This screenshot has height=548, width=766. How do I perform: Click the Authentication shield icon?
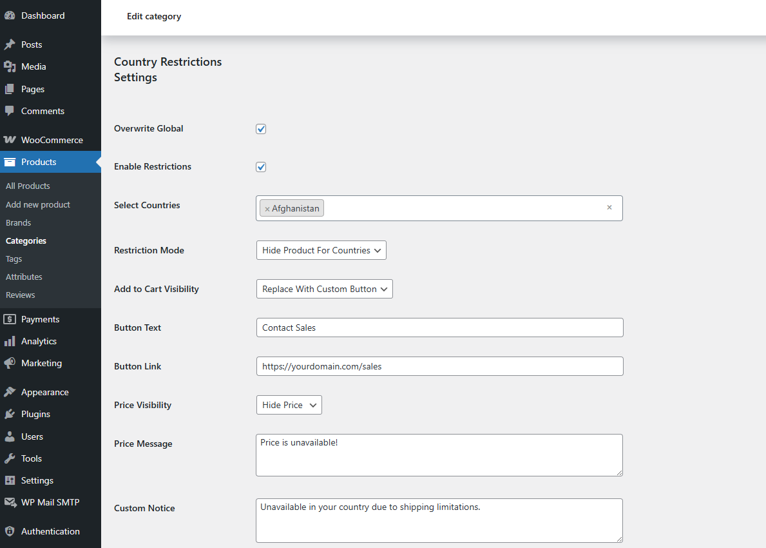point(10,531)
